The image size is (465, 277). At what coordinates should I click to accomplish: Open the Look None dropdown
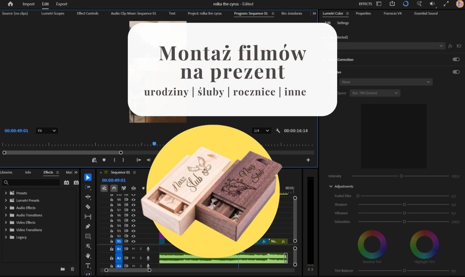pyautogui.click(x=386, y=82)
